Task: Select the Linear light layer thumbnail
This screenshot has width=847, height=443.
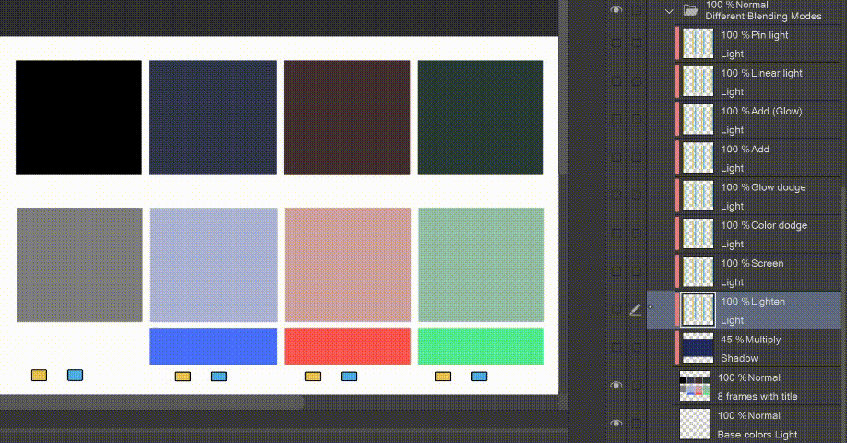Action: pyautogui.click(x=698, y=81)
